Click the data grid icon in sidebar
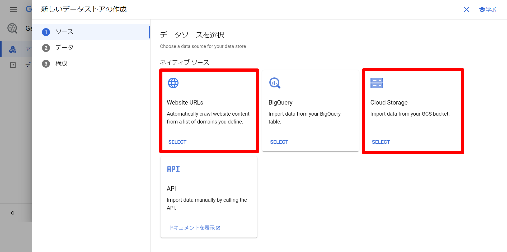The image size is (507, 252). coord(13,65)
